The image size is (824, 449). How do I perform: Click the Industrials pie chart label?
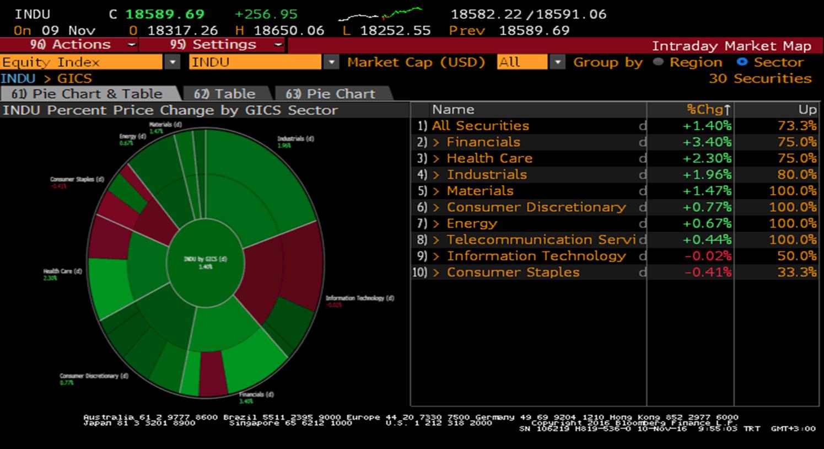pos(295,142)
